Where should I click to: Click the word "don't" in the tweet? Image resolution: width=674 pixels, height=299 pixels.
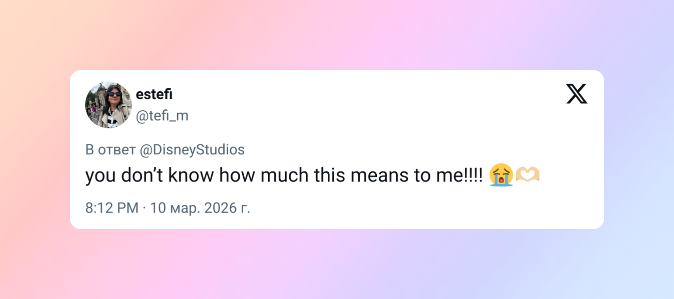[x=142, y=175]
